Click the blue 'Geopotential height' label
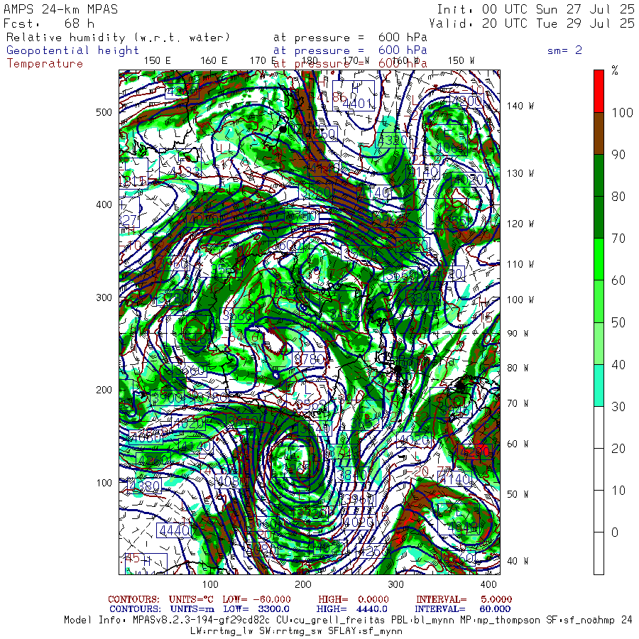This screenshot has height=639, width=639. coord(72,50)
